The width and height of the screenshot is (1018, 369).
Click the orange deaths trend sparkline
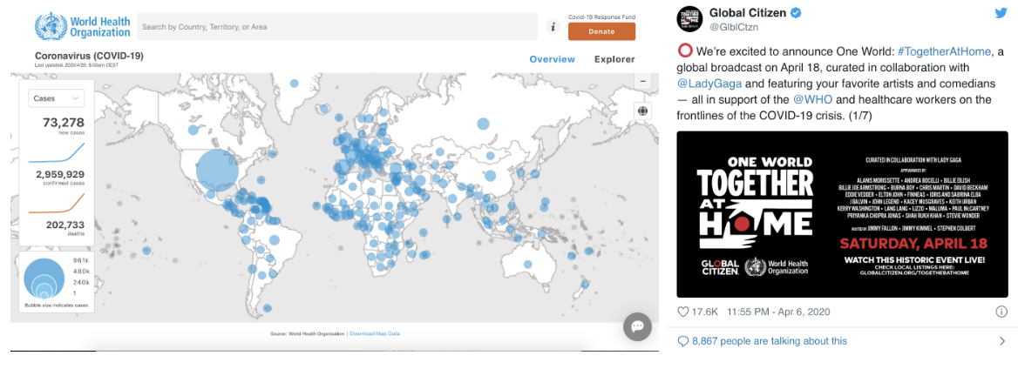click(57, 203)
